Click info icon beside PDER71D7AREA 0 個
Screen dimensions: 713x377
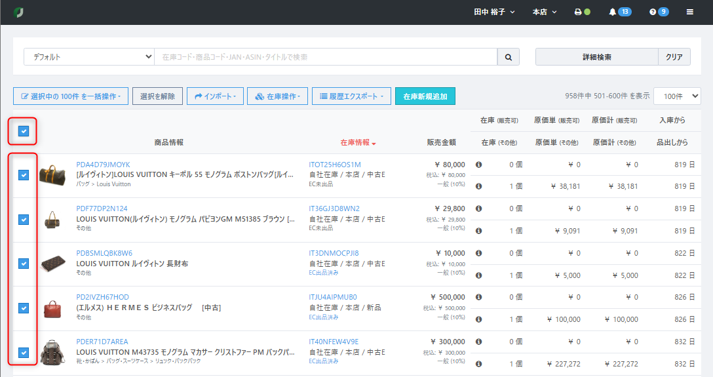point(478,342)
